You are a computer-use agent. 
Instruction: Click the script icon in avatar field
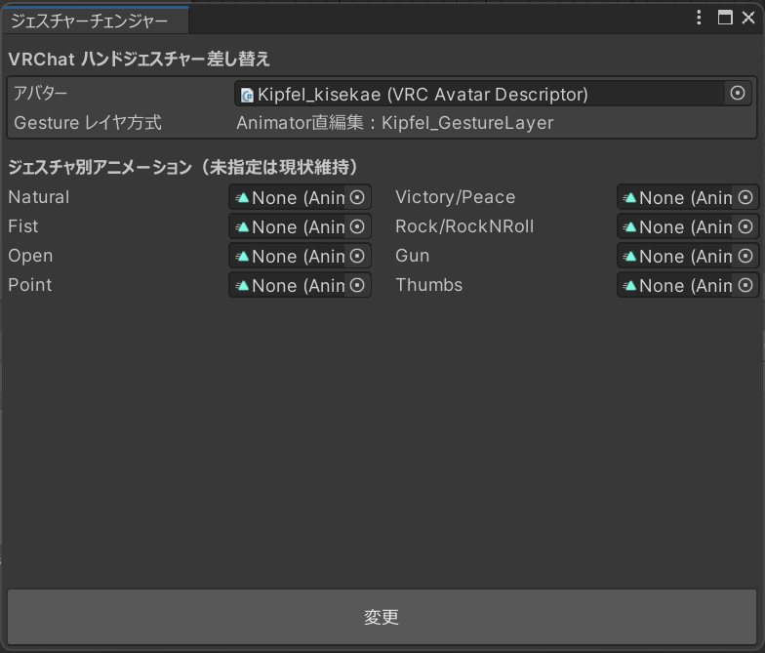click(248, 96)
